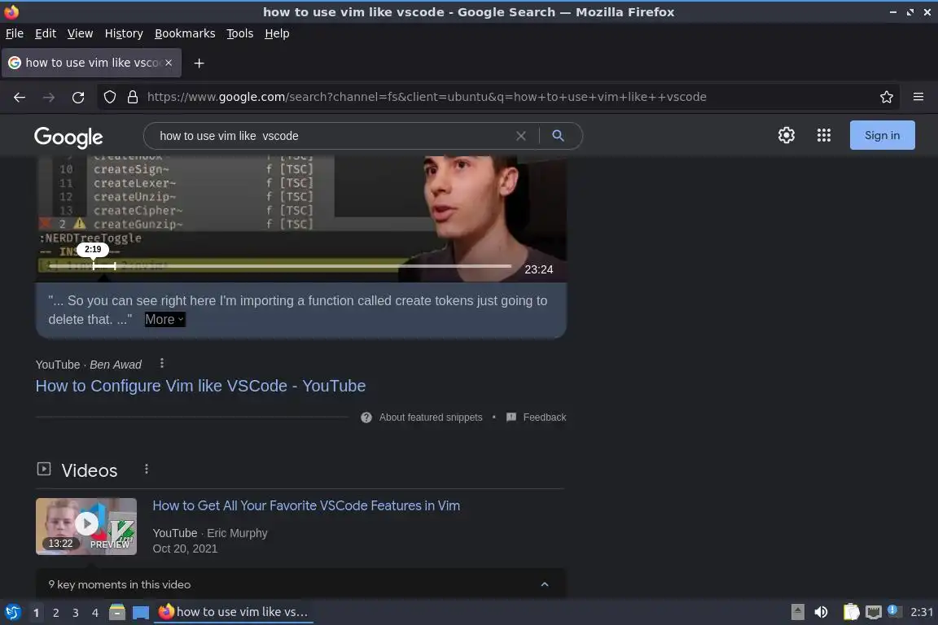938x625 pixels.
Task: Open tracking protection shield icon
Action: point(109,97)
